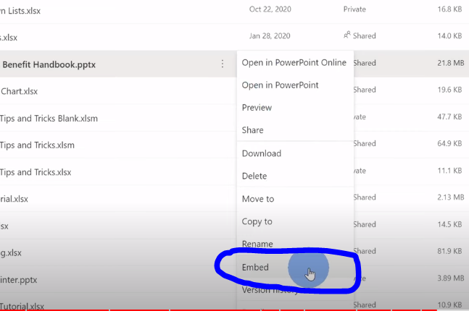The height and width of the screenshot is (311, 469).
Task: Click the 11.1 KB file size
Action: 449,171
